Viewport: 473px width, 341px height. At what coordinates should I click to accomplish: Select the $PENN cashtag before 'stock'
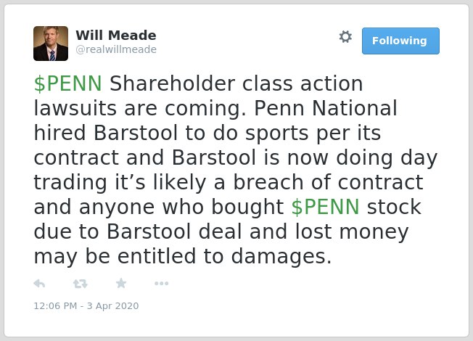pos(326,207)
